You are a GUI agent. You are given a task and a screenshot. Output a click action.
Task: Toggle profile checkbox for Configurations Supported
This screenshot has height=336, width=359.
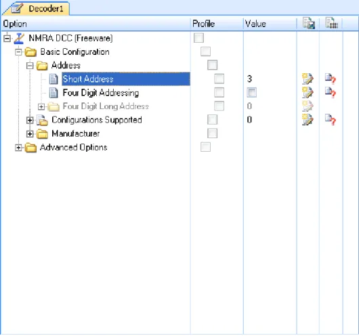(x=212, y=119)
